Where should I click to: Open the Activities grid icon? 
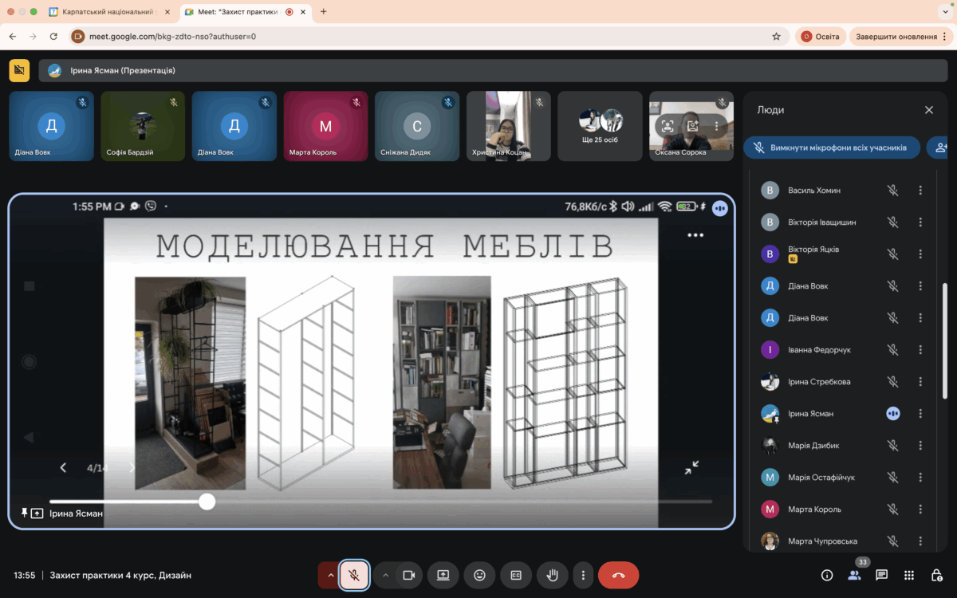(909, 575)
